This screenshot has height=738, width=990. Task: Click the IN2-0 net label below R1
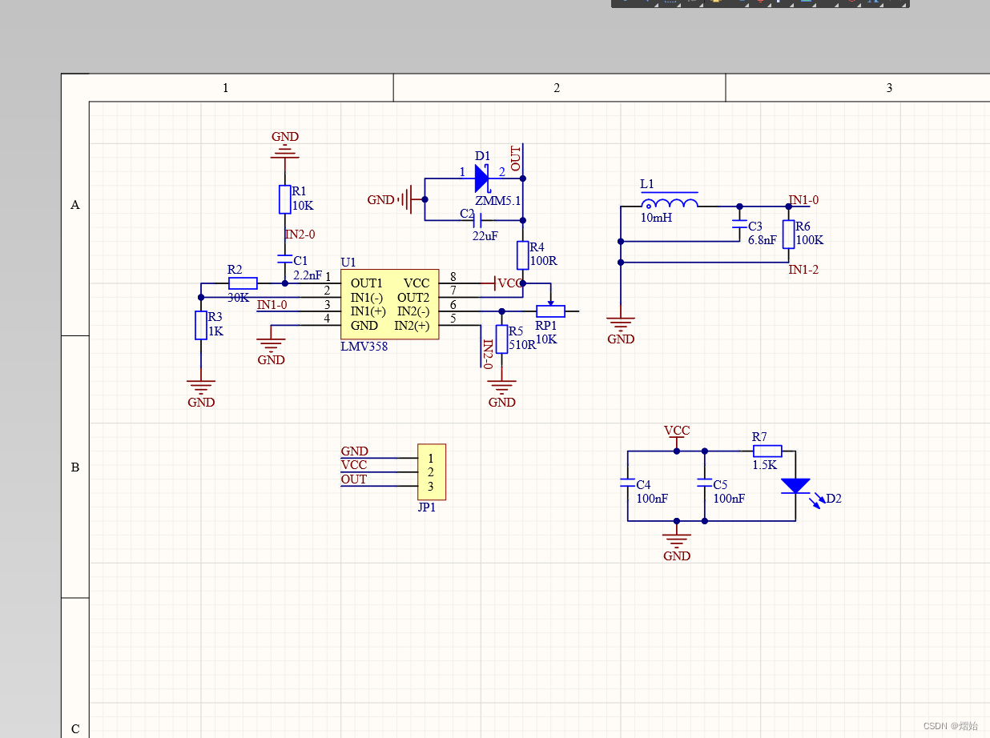[x=300, y=235]
